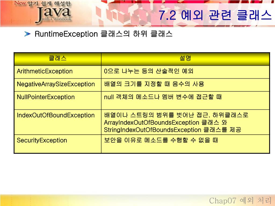The width and height of the screenshot is (275, 206).
Task: Select the SecurityException cell
Action: 58,144
